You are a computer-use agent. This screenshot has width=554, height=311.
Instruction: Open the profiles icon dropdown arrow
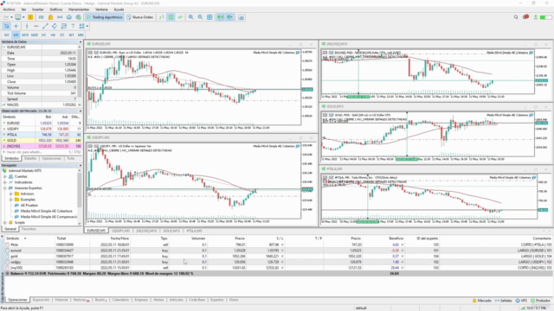pos(23,17)
